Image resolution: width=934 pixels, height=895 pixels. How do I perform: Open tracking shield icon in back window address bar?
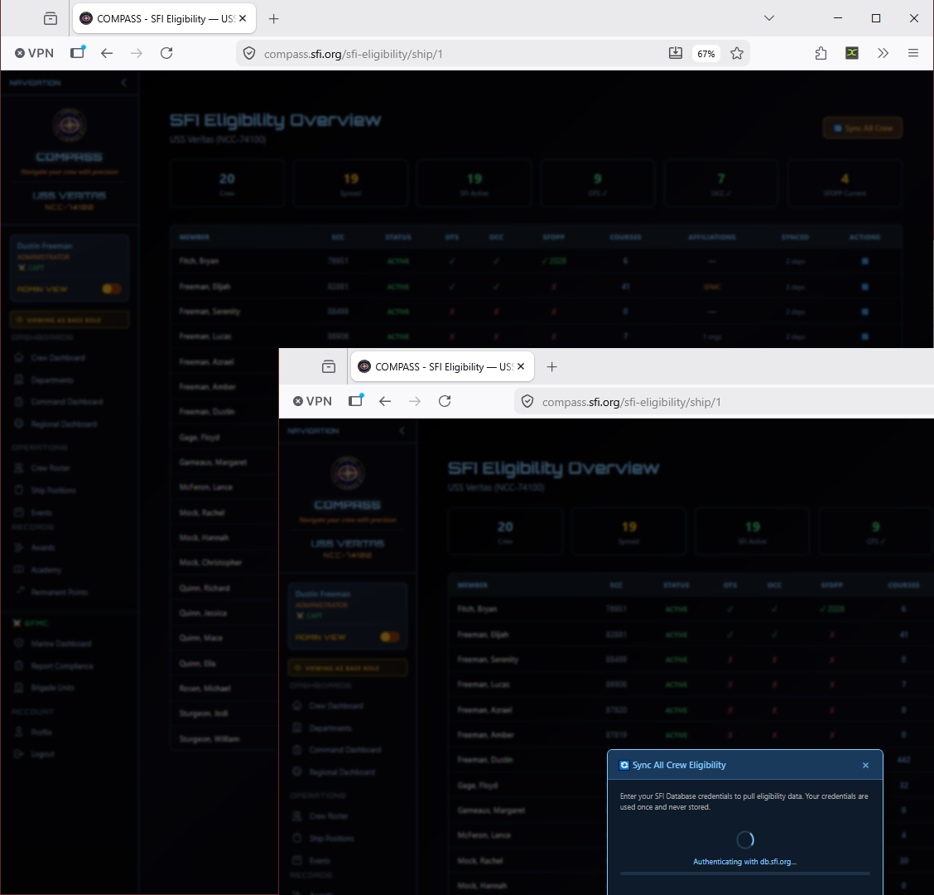click(x=249, y=54)
